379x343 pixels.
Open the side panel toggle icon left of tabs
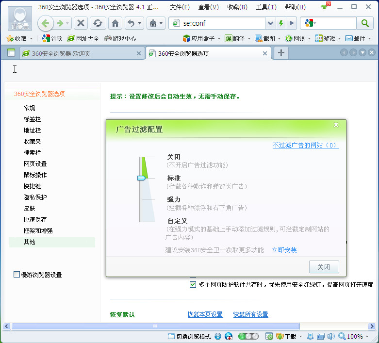point(11,52)
